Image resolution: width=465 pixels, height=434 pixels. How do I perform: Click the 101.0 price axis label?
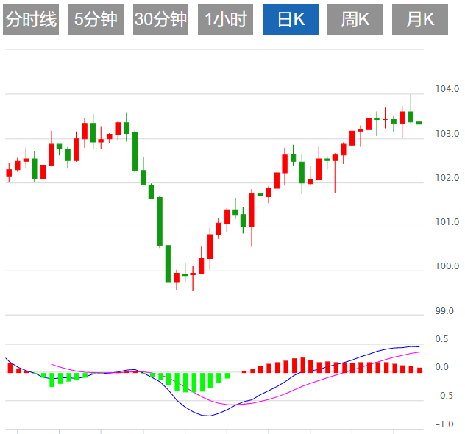447,222
